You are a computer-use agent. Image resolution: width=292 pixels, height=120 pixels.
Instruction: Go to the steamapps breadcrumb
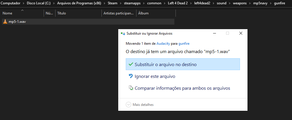pyautogui.click(x=132, y=3)
